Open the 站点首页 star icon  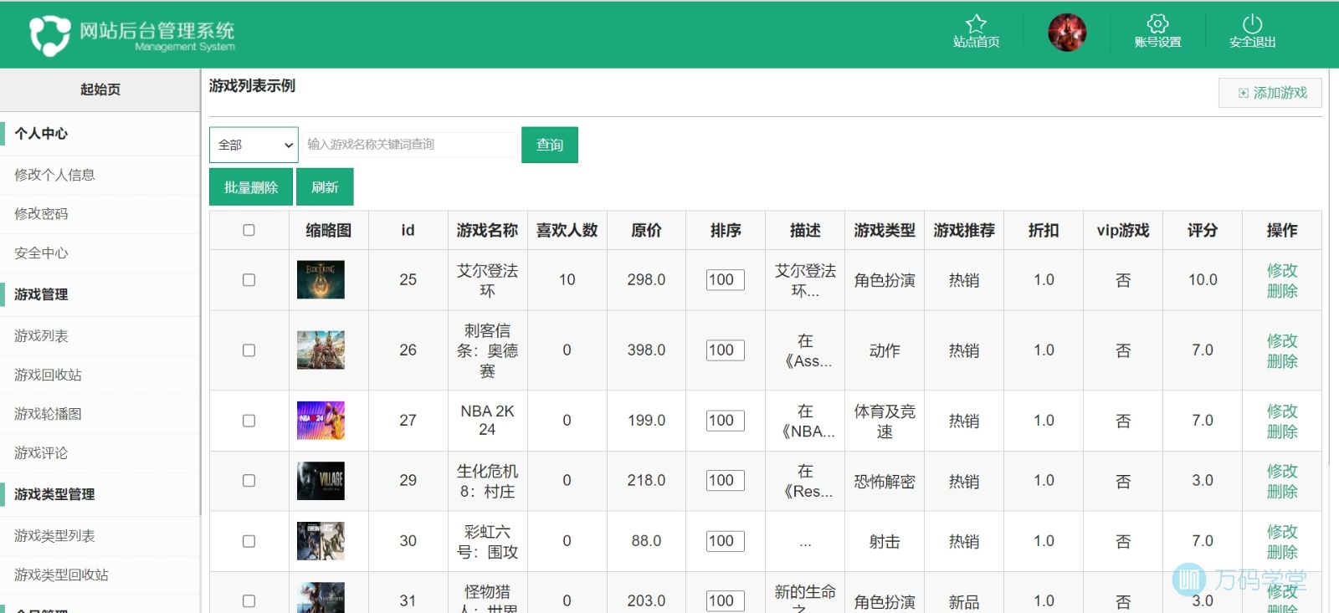(x=976, y=23)
